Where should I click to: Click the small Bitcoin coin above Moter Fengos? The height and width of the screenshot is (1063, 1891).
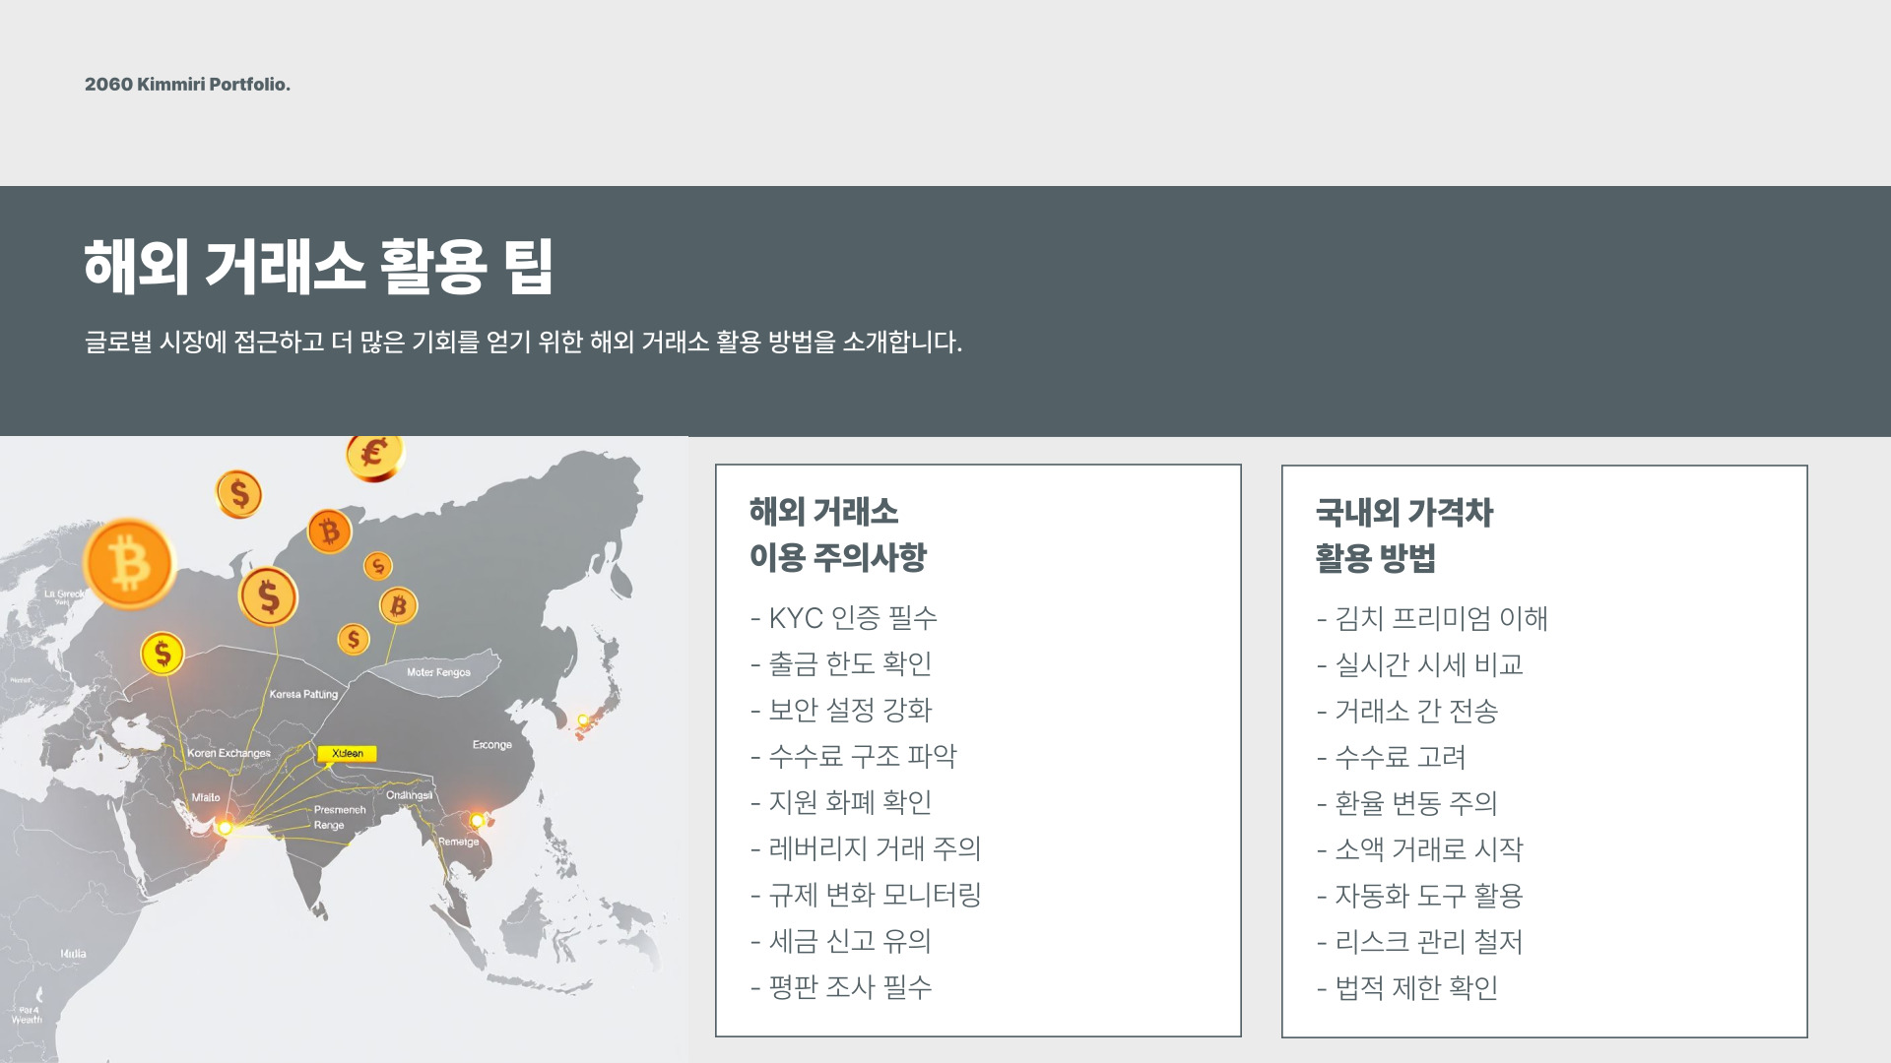click(398, 605)
